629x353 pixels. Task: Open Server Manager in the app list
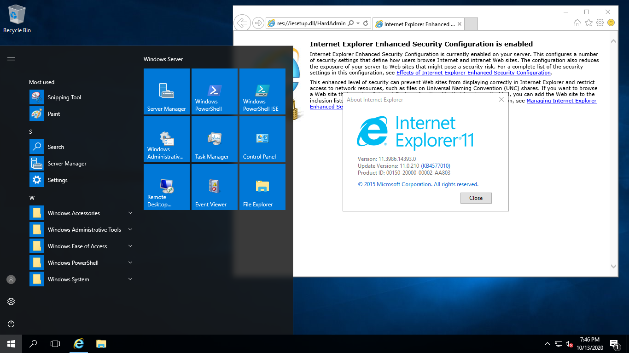coord(82,164)
